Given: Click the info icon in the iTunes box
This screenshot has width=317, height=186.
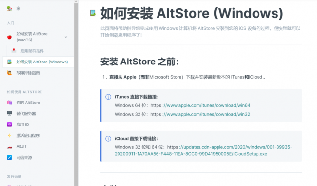Looking at the screenshot, I should click(108, 97).
